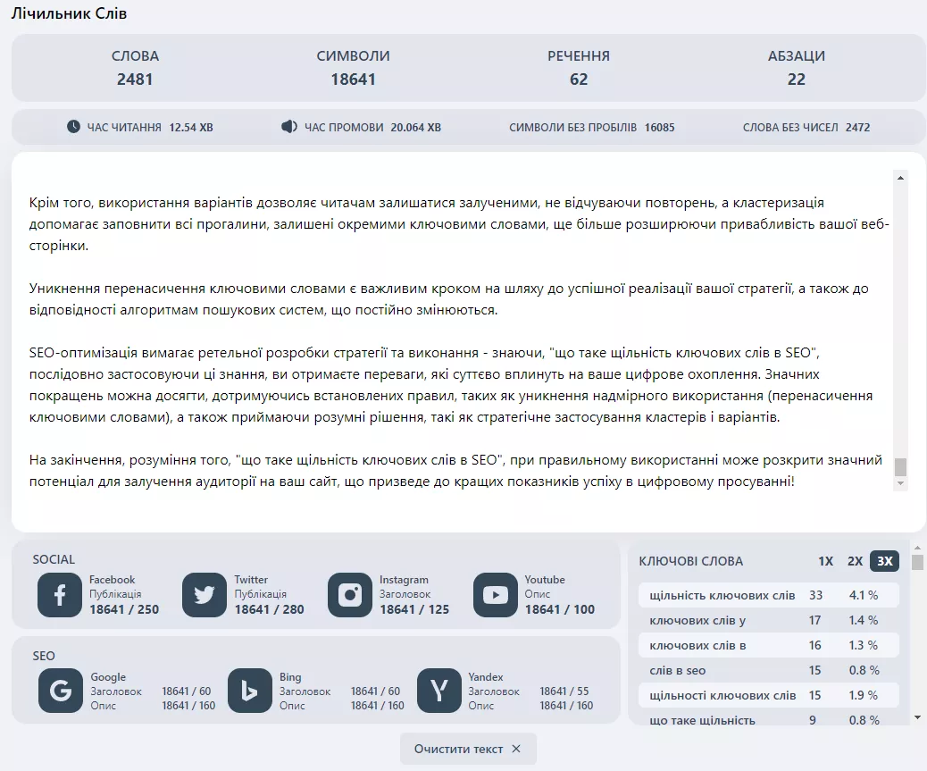The width and height of the screenshot is (927, 771).
Task: Switch keyword density to 1X
Action: coord(825,561)
